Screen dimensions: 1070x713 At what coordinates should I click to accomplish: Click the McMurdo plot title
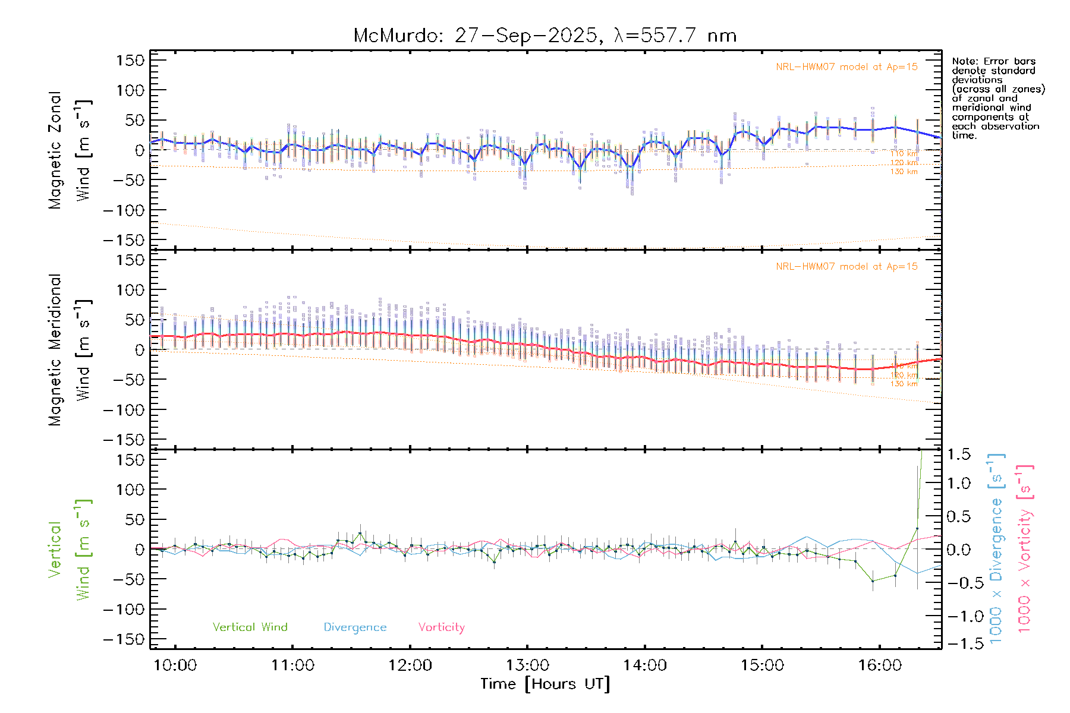545,36
